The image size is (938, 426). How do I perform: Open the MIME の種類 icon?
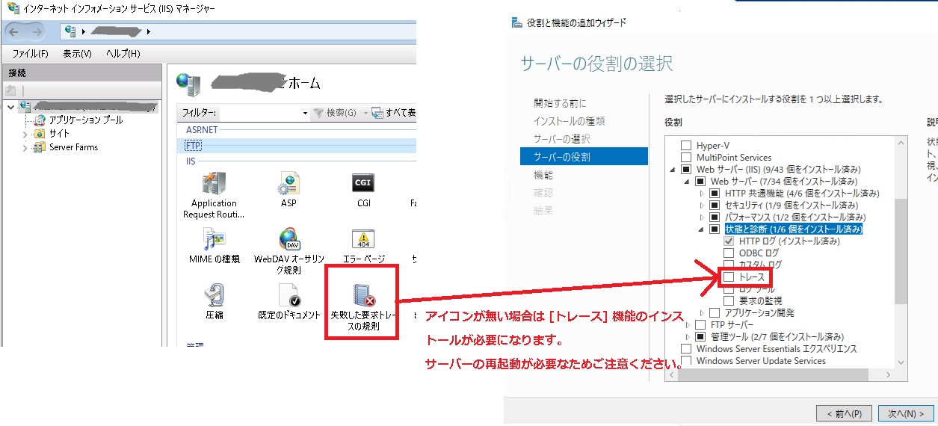(x=214, y=240)
